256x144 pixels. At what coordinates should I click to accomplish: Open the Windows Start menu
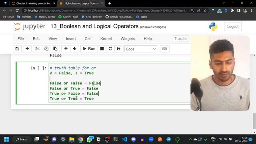tap(6, 140)
